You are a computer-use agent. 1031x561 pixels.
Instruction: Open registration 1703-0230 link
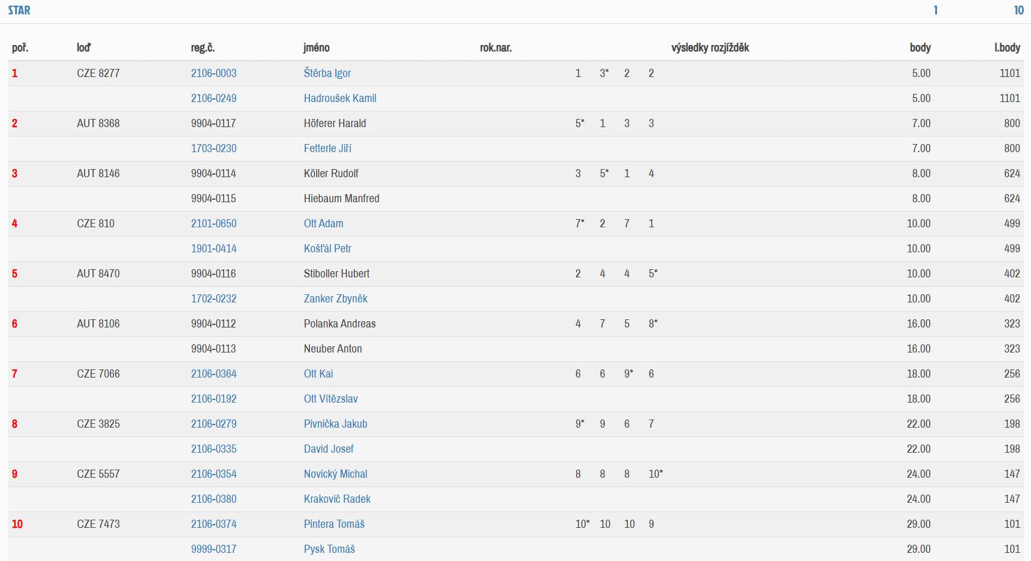coord(213,148)
